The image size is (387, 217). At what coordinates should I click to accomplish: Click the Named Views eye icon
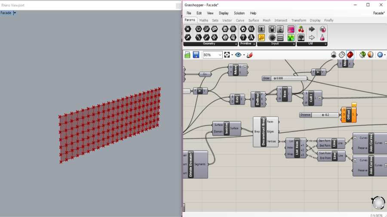[238, 55]
